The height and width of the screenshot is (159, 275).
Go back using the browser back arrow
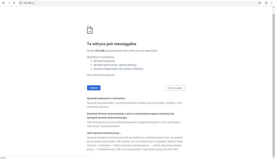coord(4,3)
